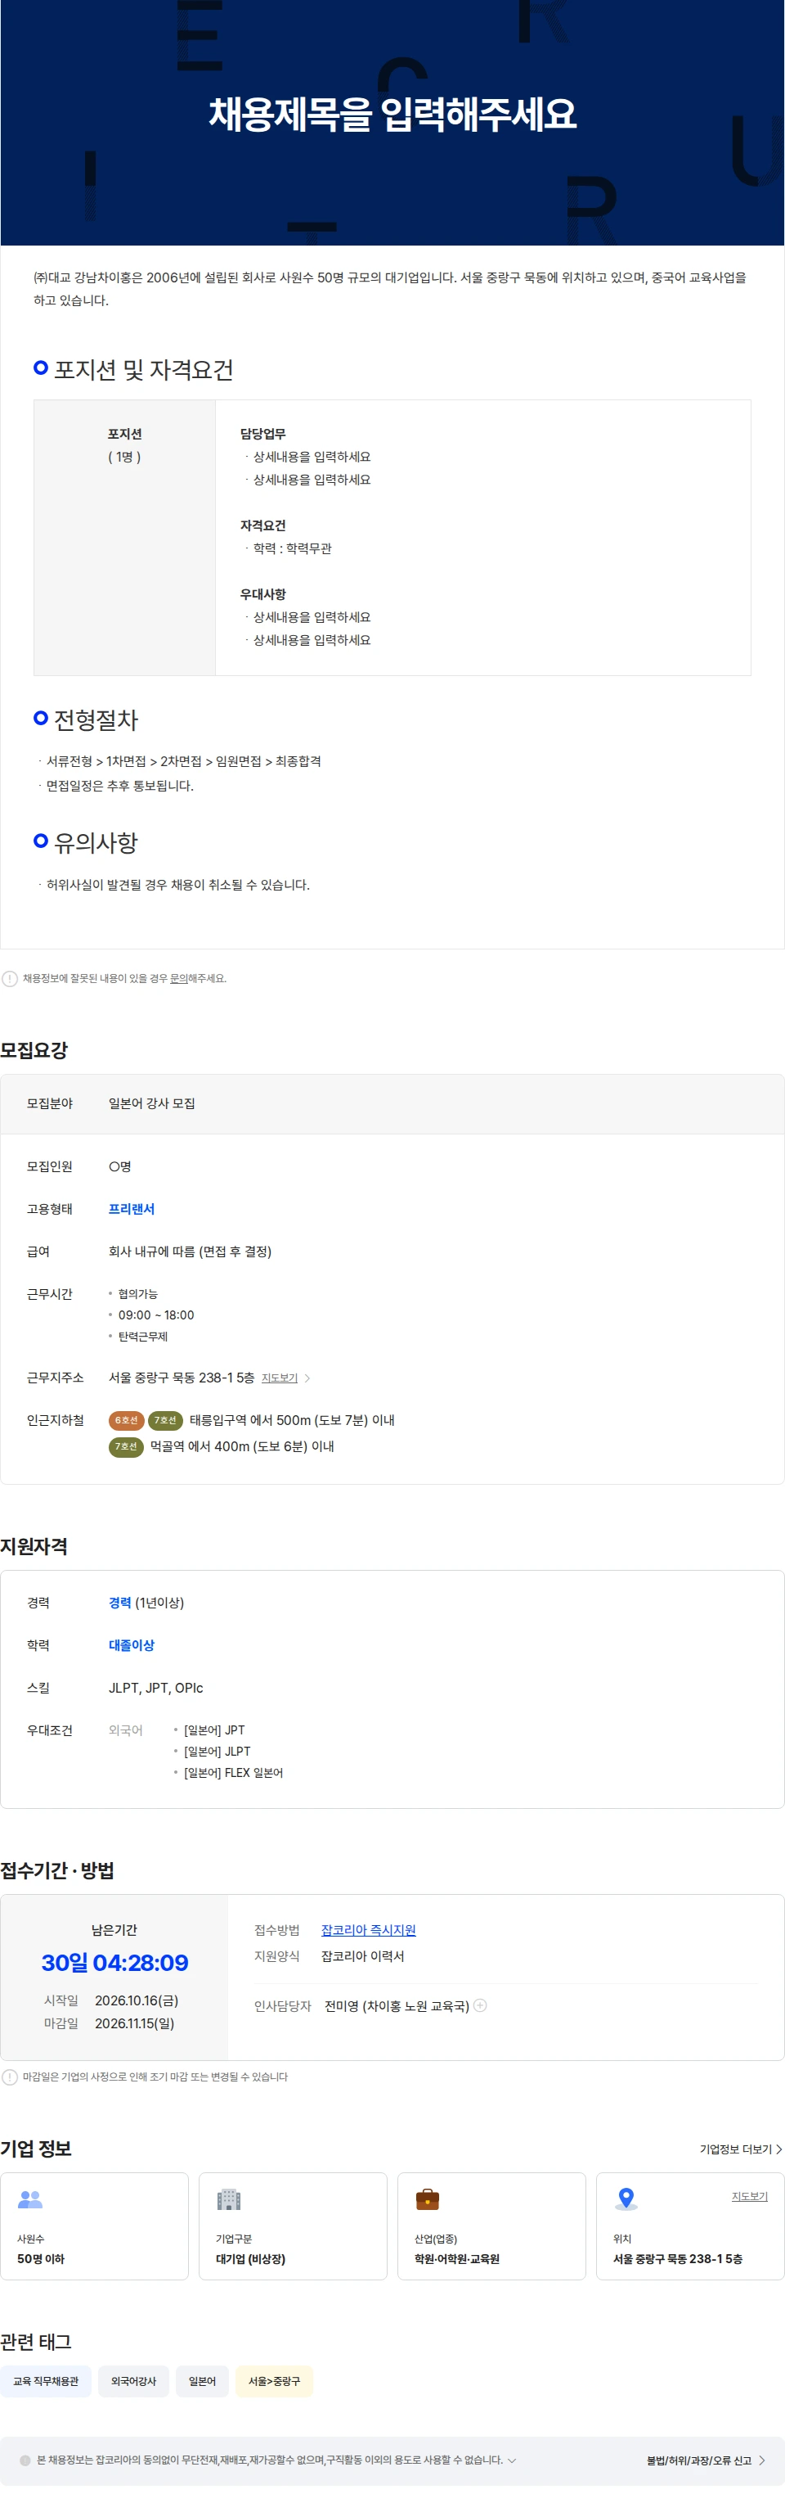Screen dimensions: 785x2503
Task: Click the 서류전형 > 1차면접 process line
Action: pyautogui.click(x=183, y=762)
